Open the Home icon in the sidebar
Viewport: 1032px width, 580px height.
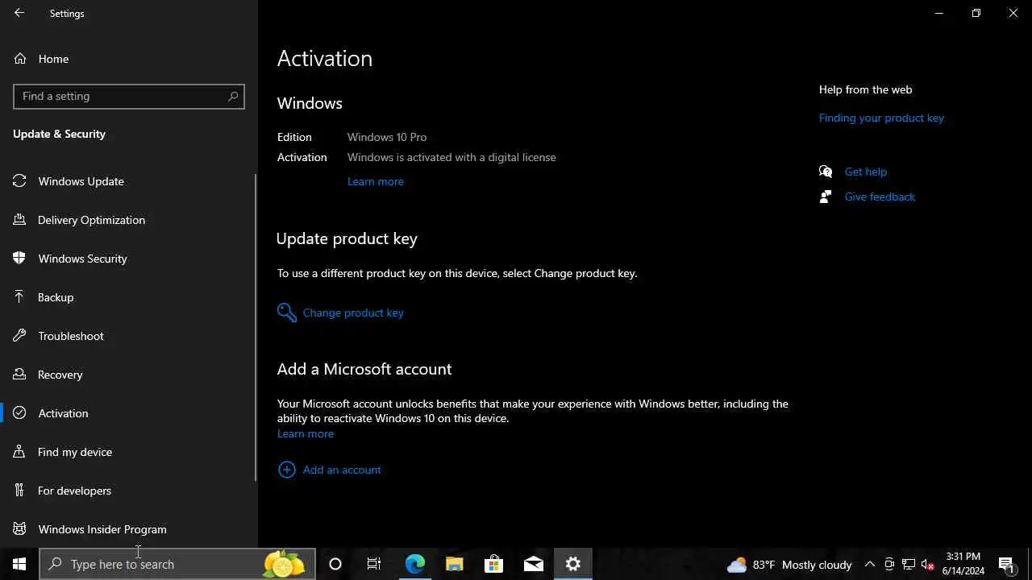(20, 59)
